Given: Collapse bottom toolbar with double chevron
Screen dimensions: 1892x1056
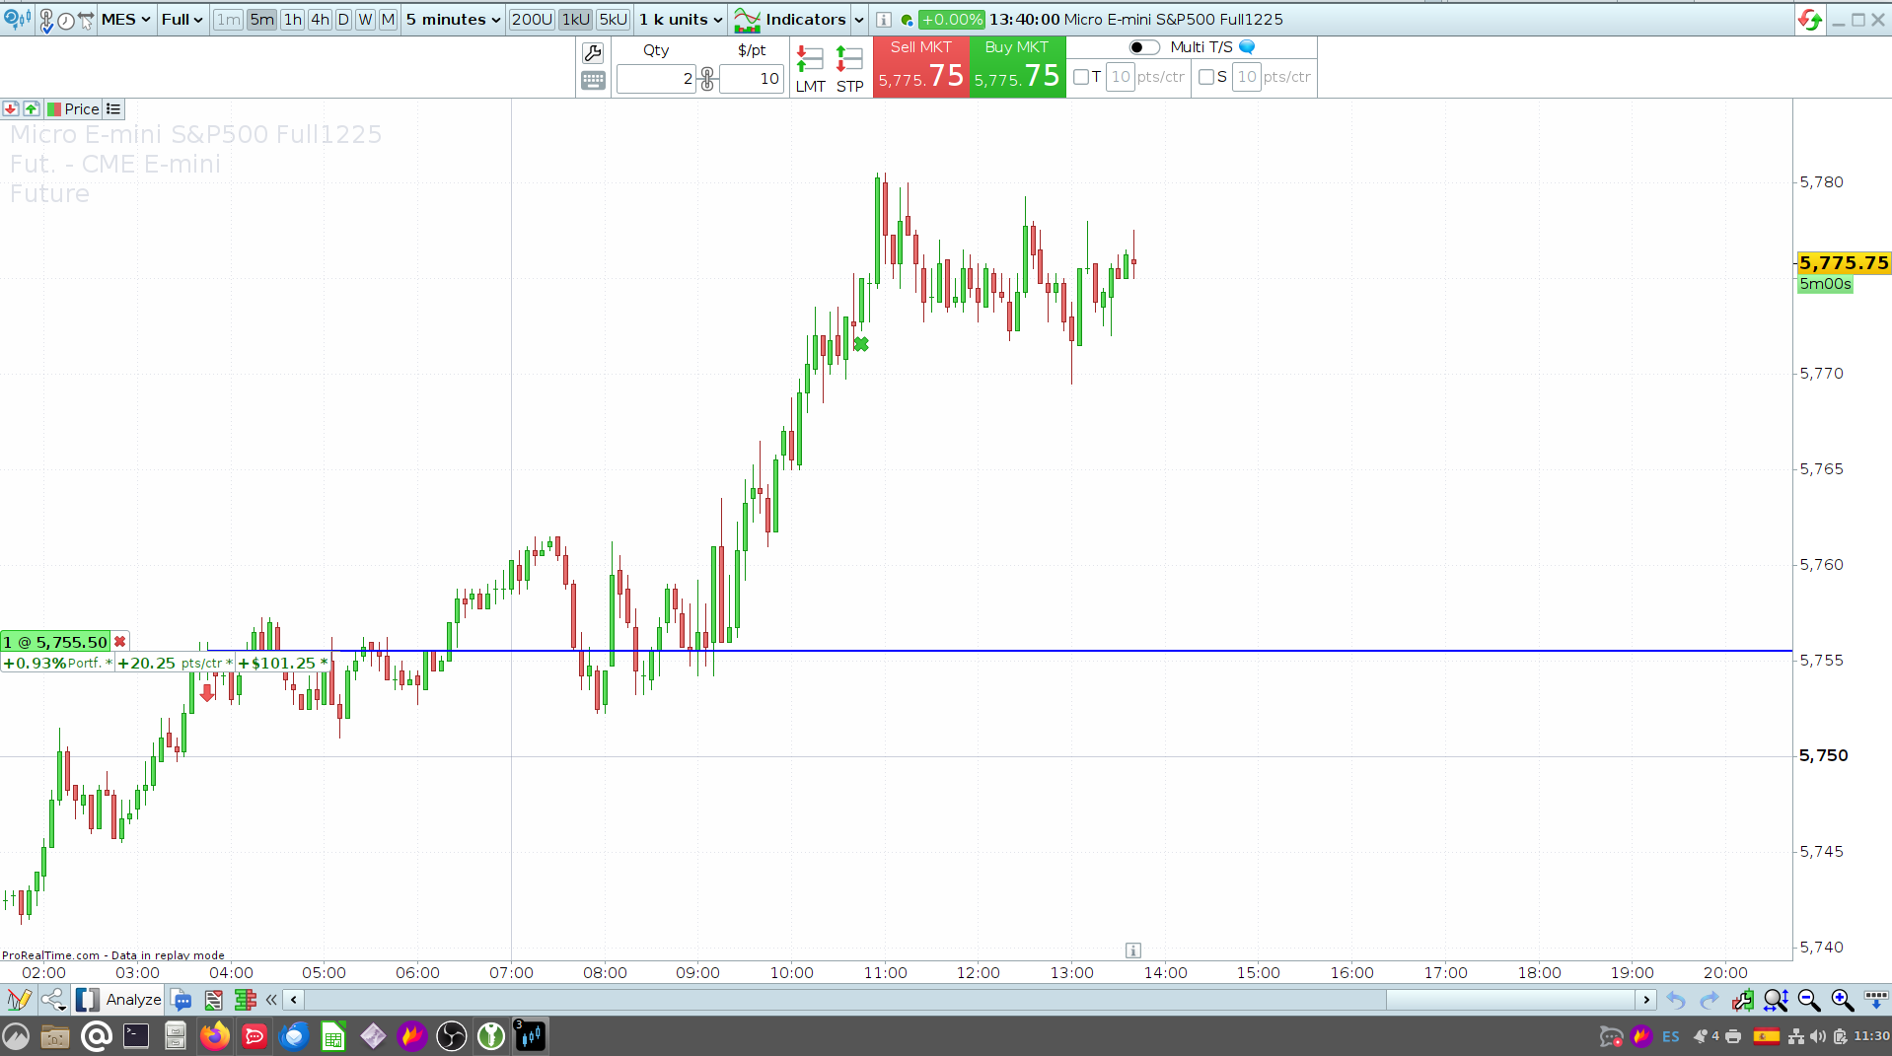Looking at the screenshot, I should 271,1000.
